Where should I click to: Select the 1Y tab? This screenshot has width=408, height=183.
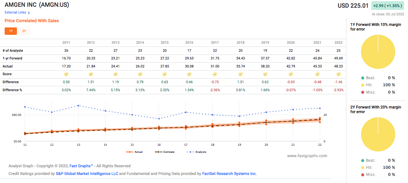[10, 31]
